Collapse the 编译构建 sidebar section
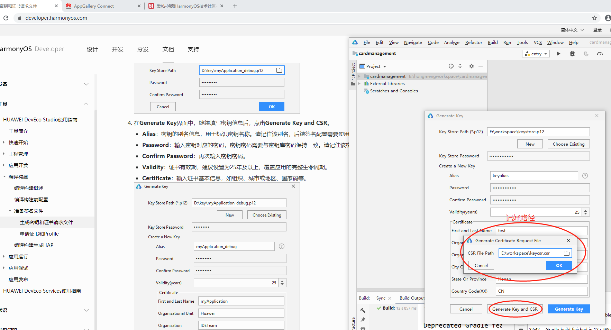This screenshot has width=611, height=330. pos(4,177)
